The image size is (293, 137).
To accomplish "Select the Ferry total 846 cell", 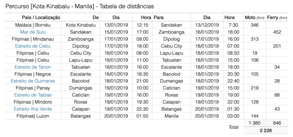I will (277, 123).
